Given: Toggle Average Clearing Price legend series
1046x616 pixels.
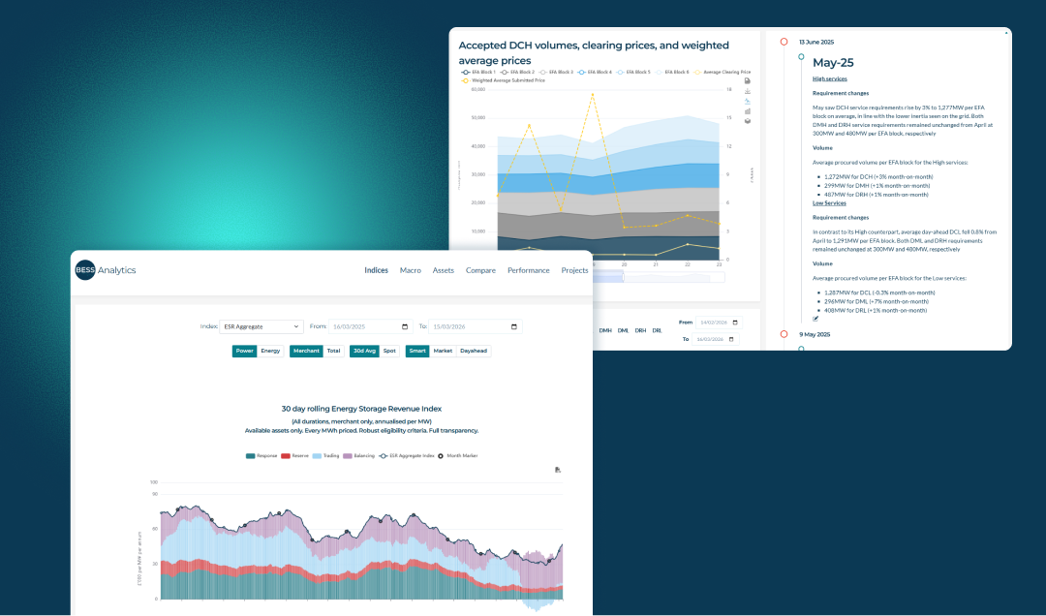Looking at the screenshot, I should click(723, 72).
